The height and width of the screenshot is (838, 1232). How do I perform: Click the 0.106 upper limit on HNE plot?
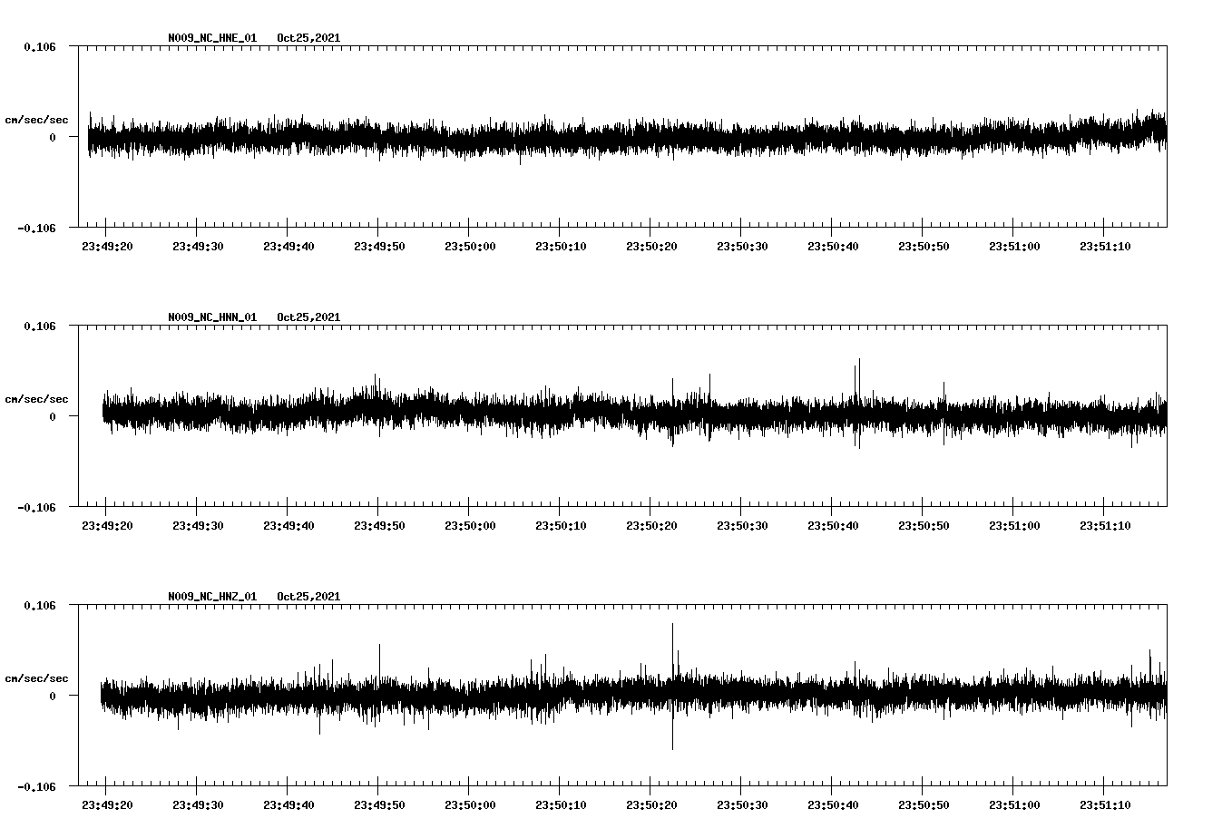[x=39, y=46]
